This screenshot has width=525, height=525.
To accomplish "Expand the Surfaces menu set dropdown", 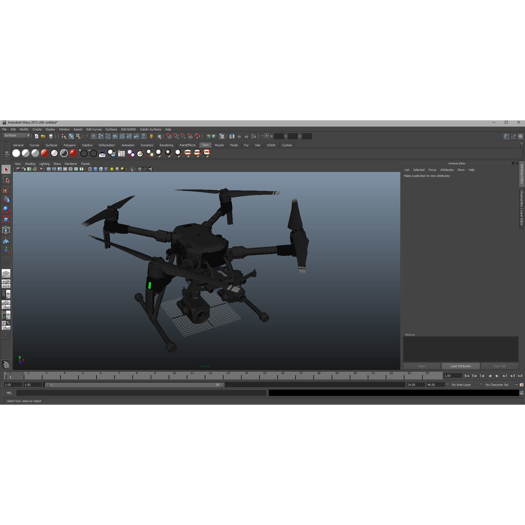I will click(28, 135).
